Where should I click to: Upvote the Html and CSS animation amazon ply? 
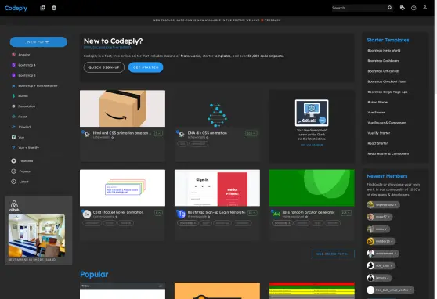[158, 134]
